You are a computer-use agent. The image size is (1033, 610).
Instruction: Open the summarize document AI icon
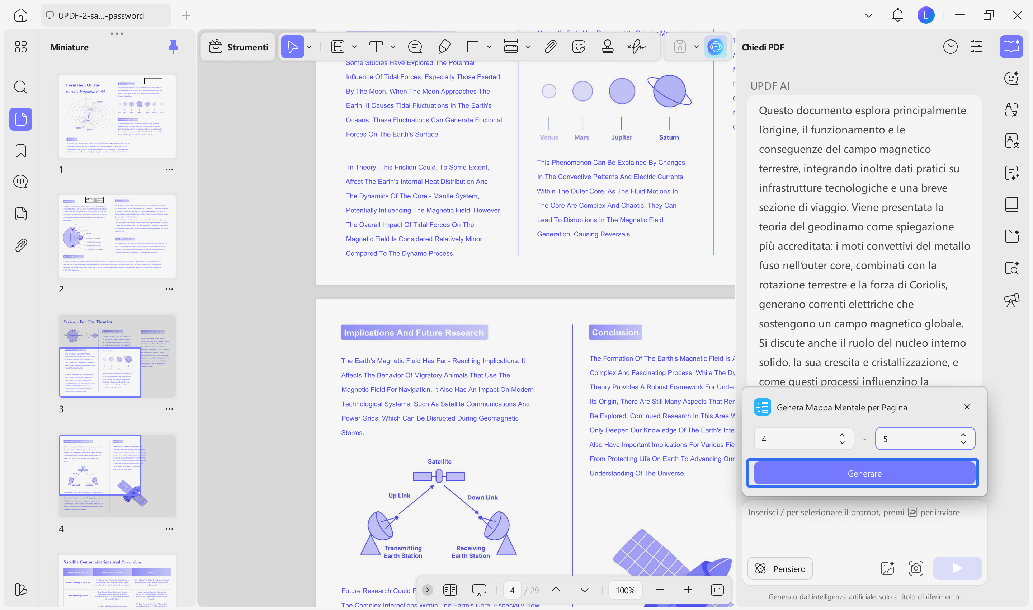(1011, 173)
